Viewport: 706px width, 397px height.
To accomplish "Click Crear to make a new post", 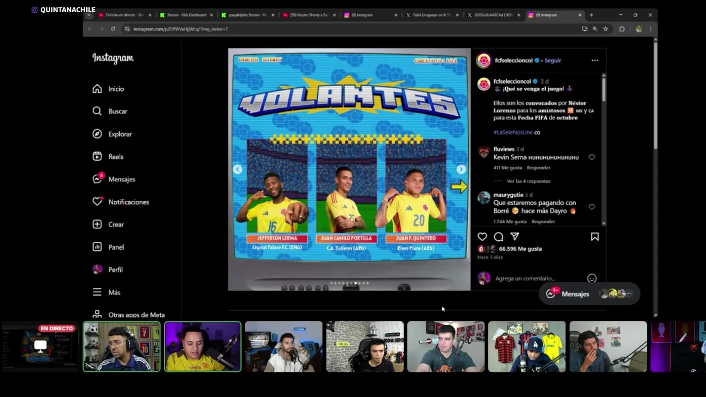I will [108, 224].
